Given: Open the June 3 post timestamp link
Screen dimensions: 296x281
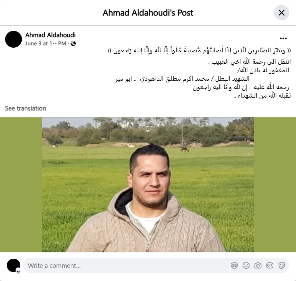Looking at the screenshot, I should coord(46,44).
